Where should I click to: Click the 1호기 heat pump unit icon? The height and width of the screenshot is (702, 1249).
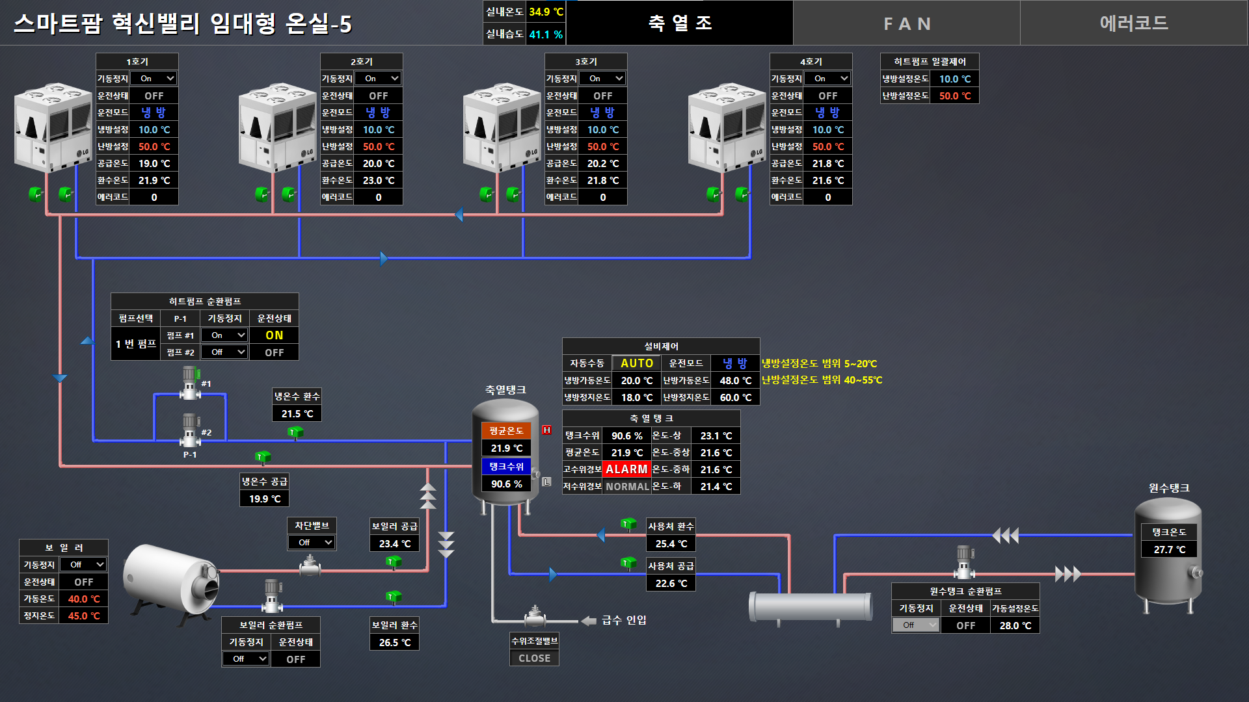[x=53, y=127]
